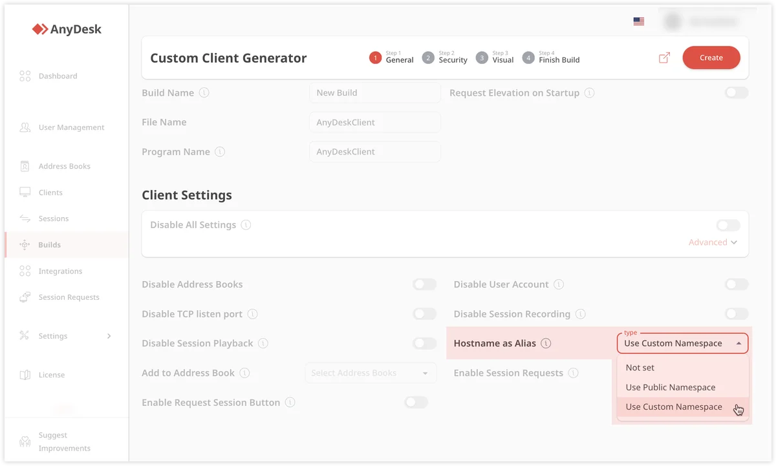Viewport: 776px width, 466px height.
Task: Click info icon beside Enable Request Session Button
Action: [290, 403]
